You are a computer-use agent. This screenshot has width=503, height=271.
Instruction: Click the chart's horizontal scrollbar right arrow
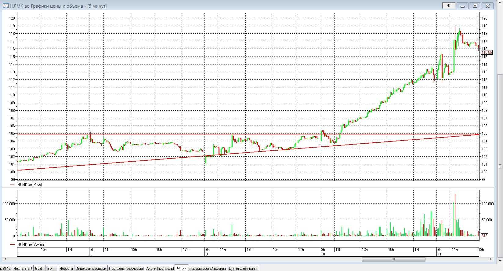[491, 259]
